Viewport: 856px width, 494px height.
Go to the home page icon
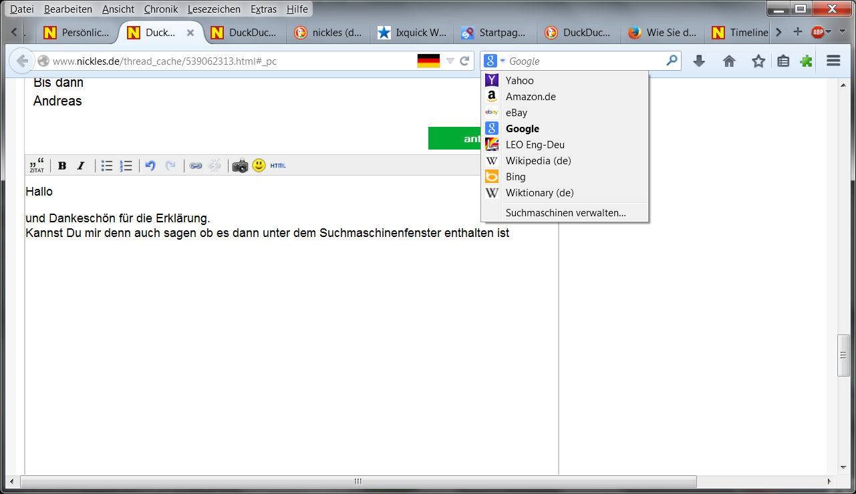(x=729, y=61)
